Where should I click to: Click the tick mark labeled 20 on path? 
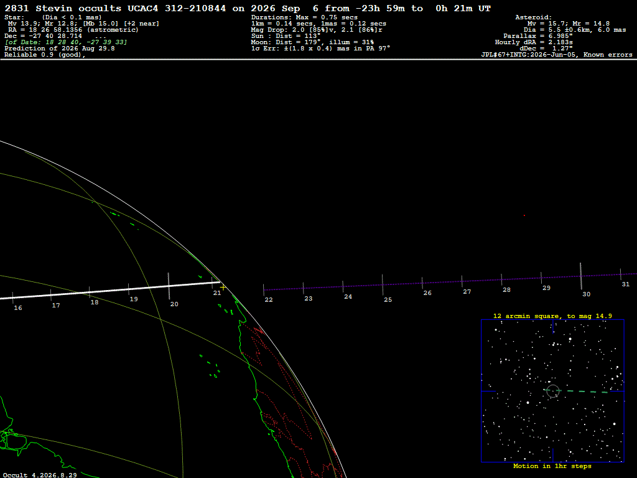pos(169,286)
